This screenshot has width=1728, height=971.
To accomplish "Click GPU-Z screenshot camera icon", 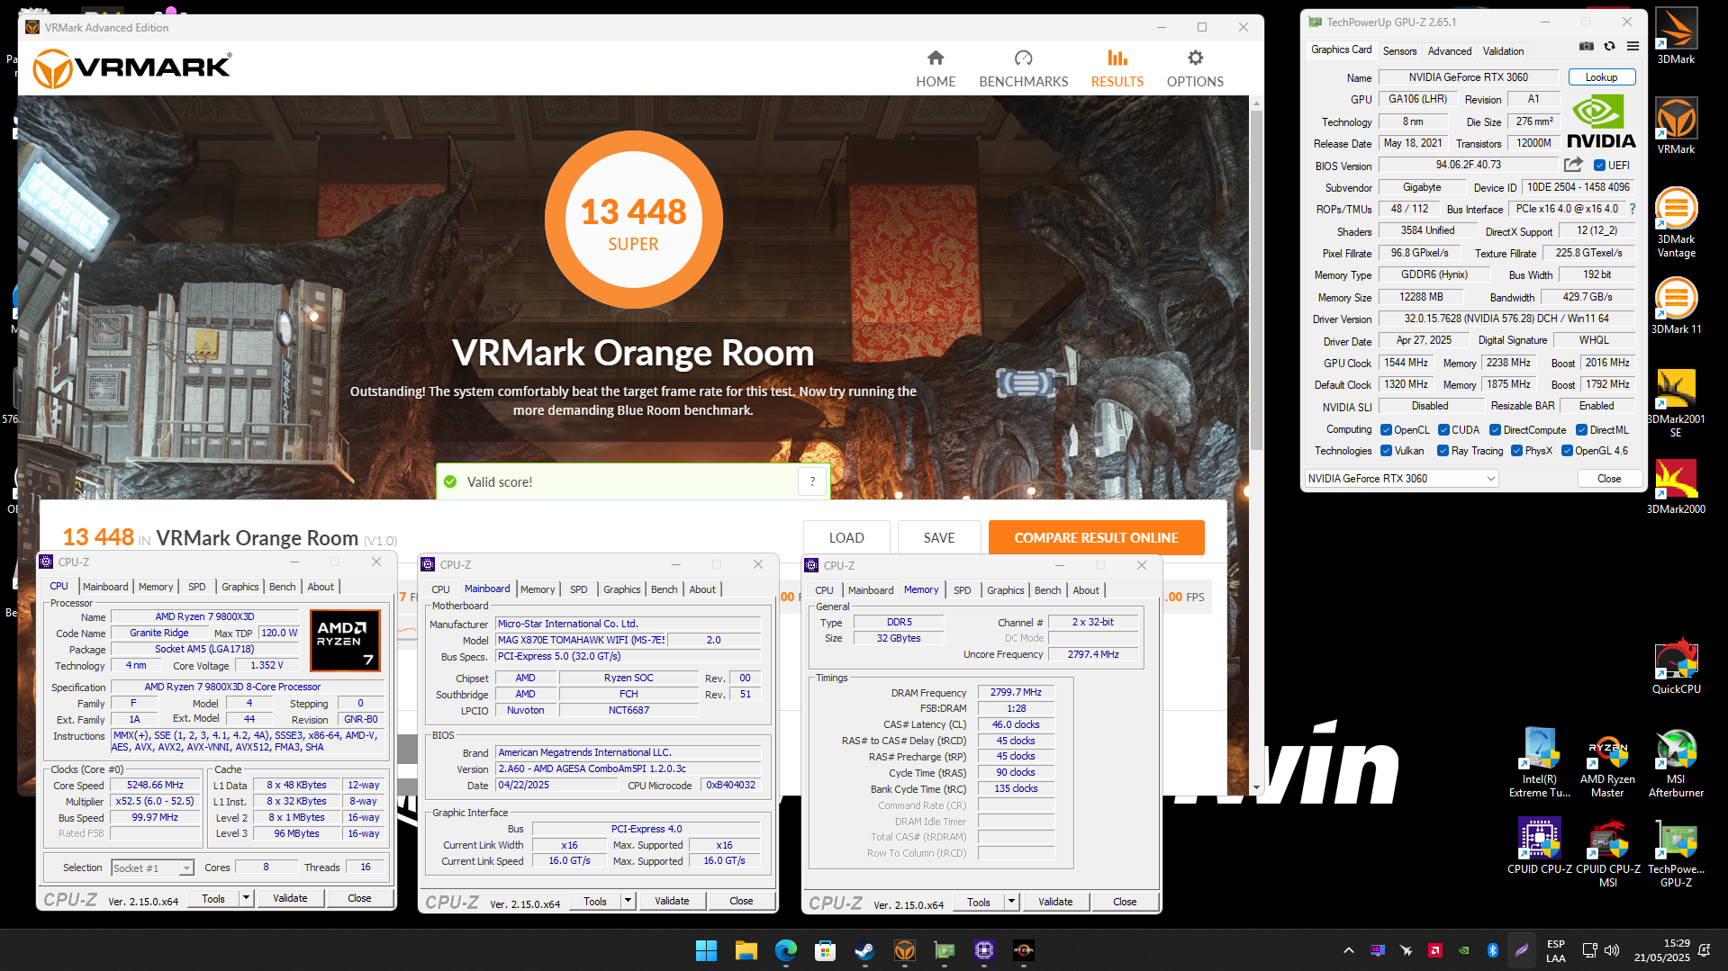I will 1587,46.
